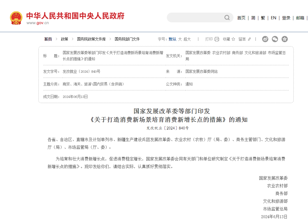
Task: Click the date 2024年06月13日
Action: coord(75,97)
